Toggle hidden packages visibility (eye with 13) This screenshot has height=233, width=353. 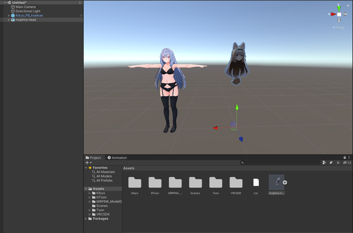[x=347, y=163]
